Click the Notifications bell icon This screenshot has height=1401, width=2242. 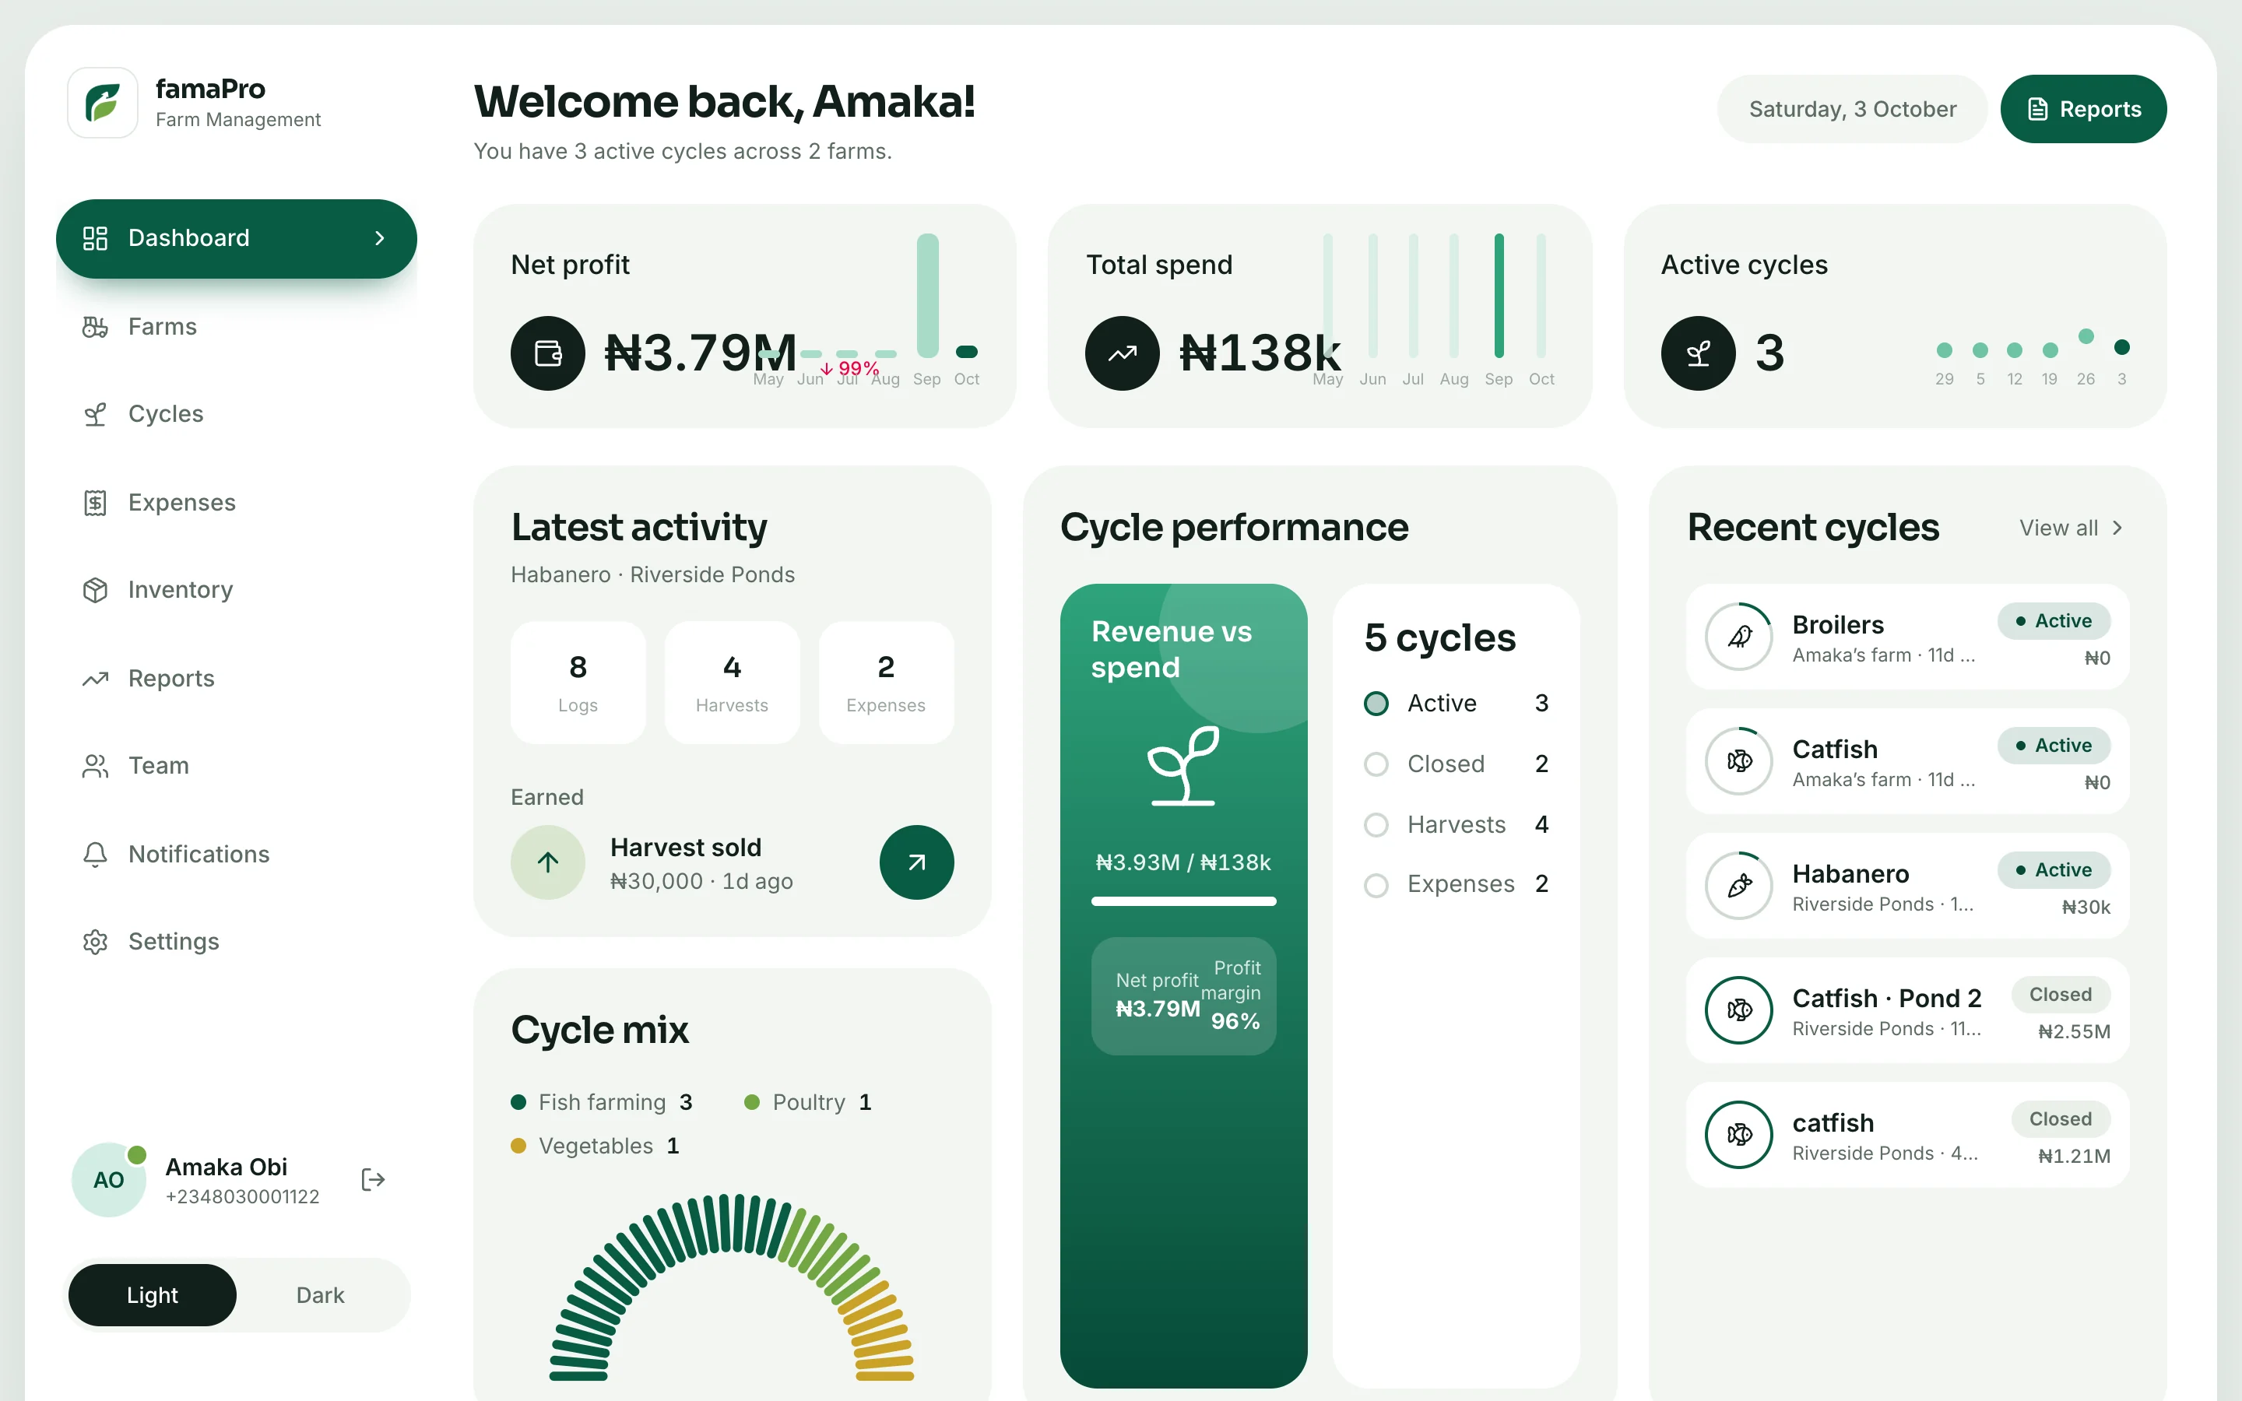[94, 855]
